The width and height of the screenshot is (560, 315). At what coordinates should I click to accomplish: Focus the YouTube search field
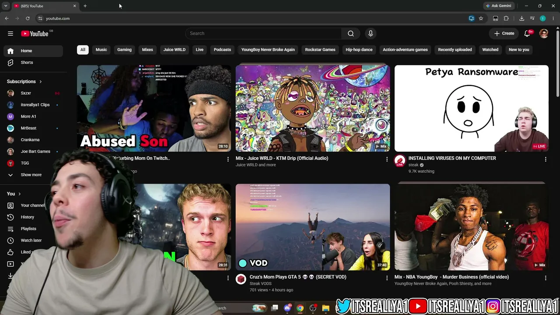click(x=263, y=33)
